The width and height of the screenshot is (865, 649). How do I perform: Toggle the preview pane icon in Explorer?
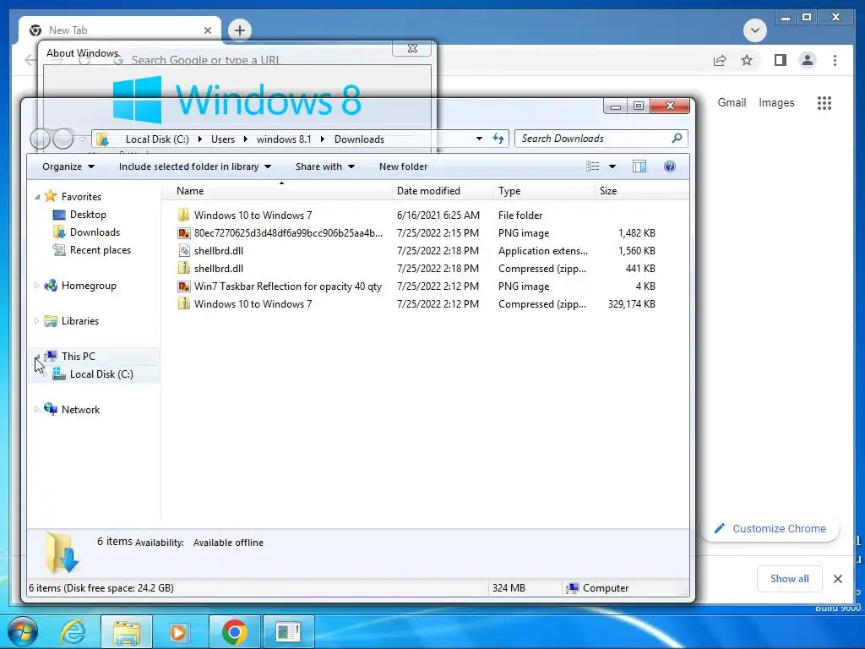point(639,166)
